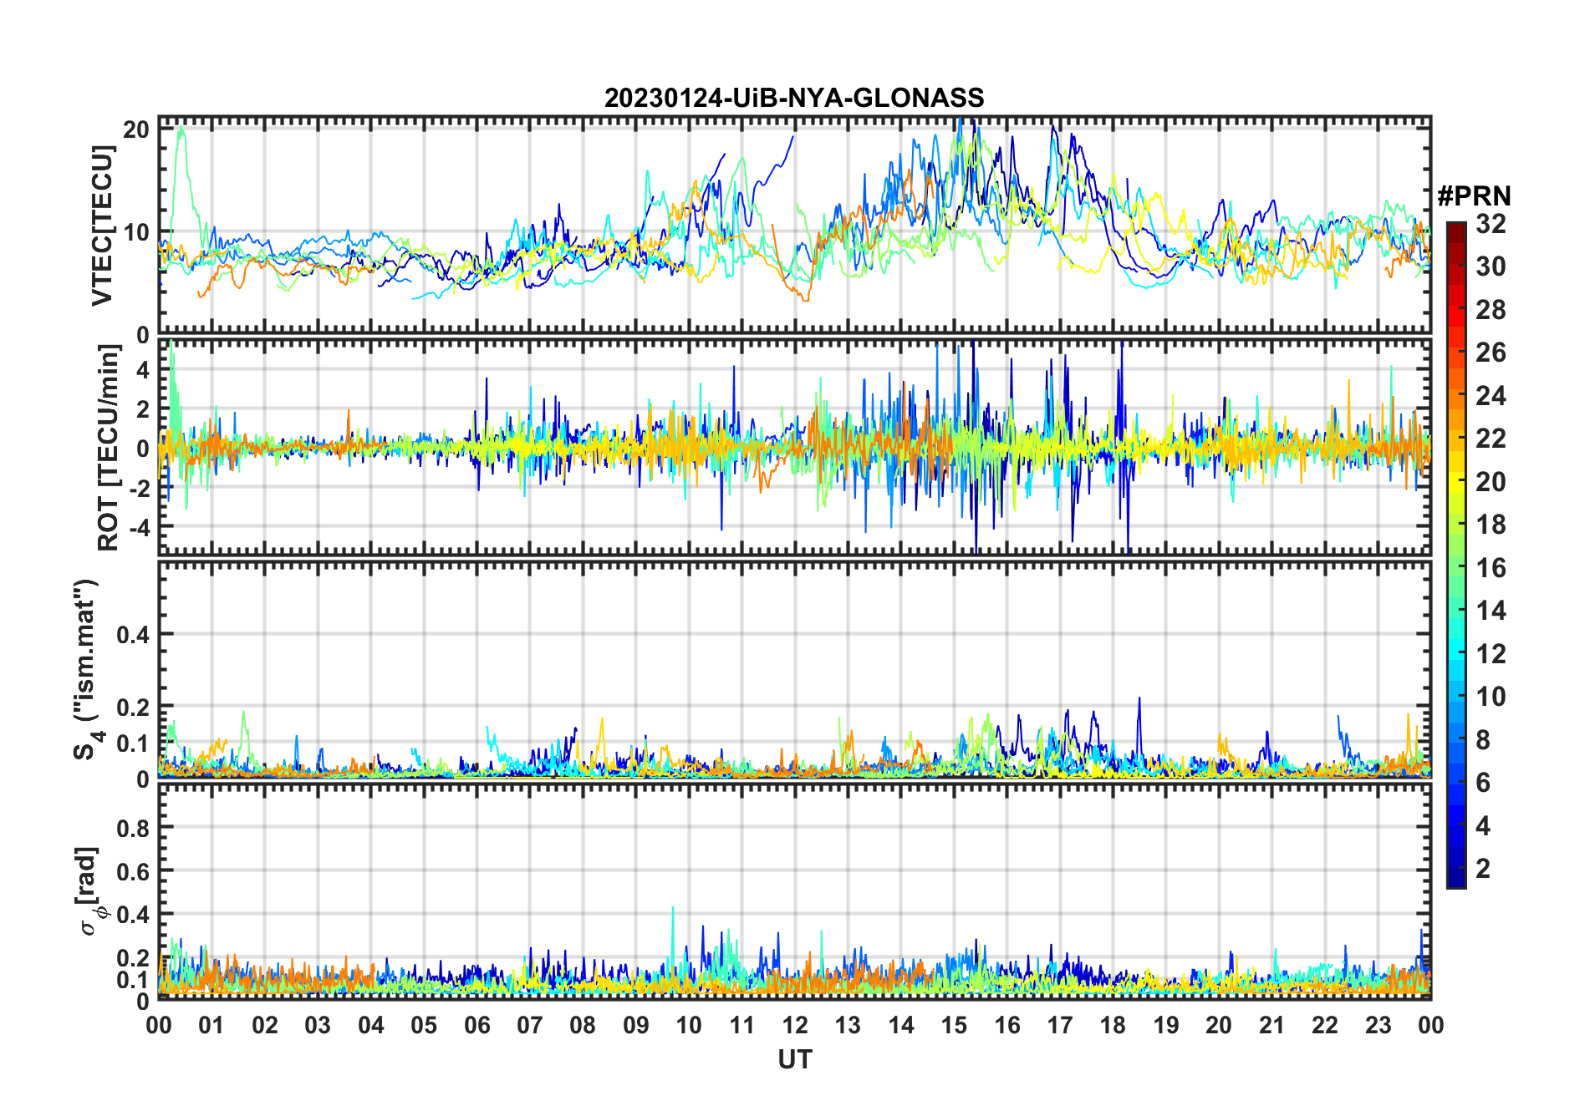Click colorbar tick label 32
This screenshot has width=1590, height=1111.
tap(1491, 224)
